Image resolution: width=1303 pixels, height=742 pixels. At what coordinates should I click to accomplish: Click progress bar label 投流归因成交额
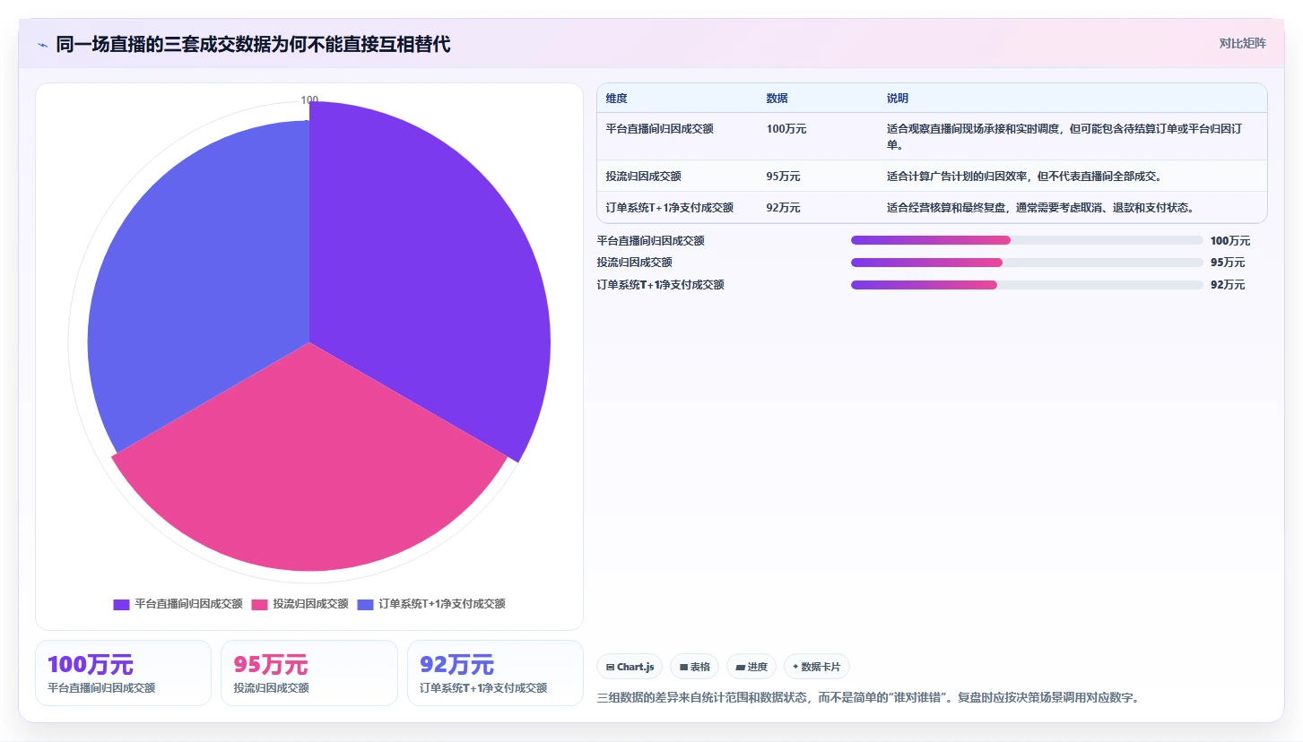[634, 263]
